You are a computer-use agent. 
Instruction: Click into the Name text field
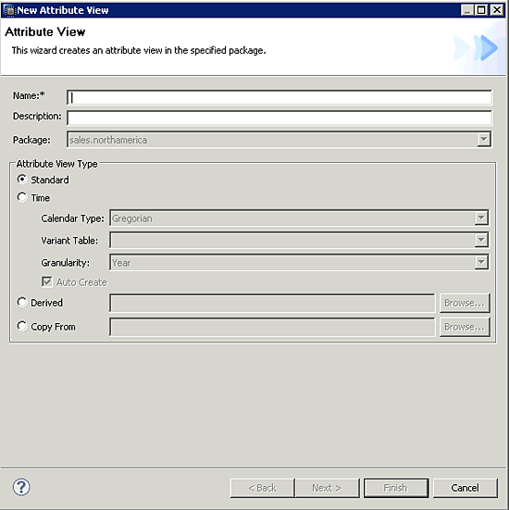[279, 97]
